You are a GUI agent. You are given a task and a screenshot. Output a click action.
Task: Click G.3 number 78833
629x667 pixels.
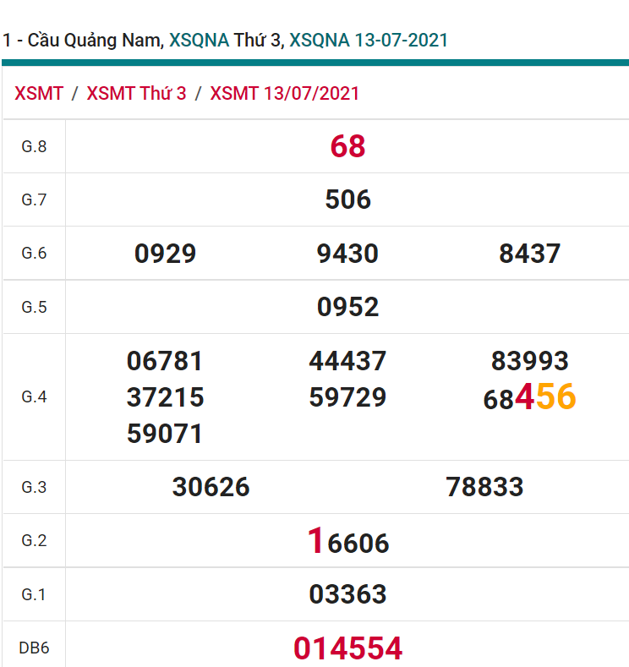(484, 487)
